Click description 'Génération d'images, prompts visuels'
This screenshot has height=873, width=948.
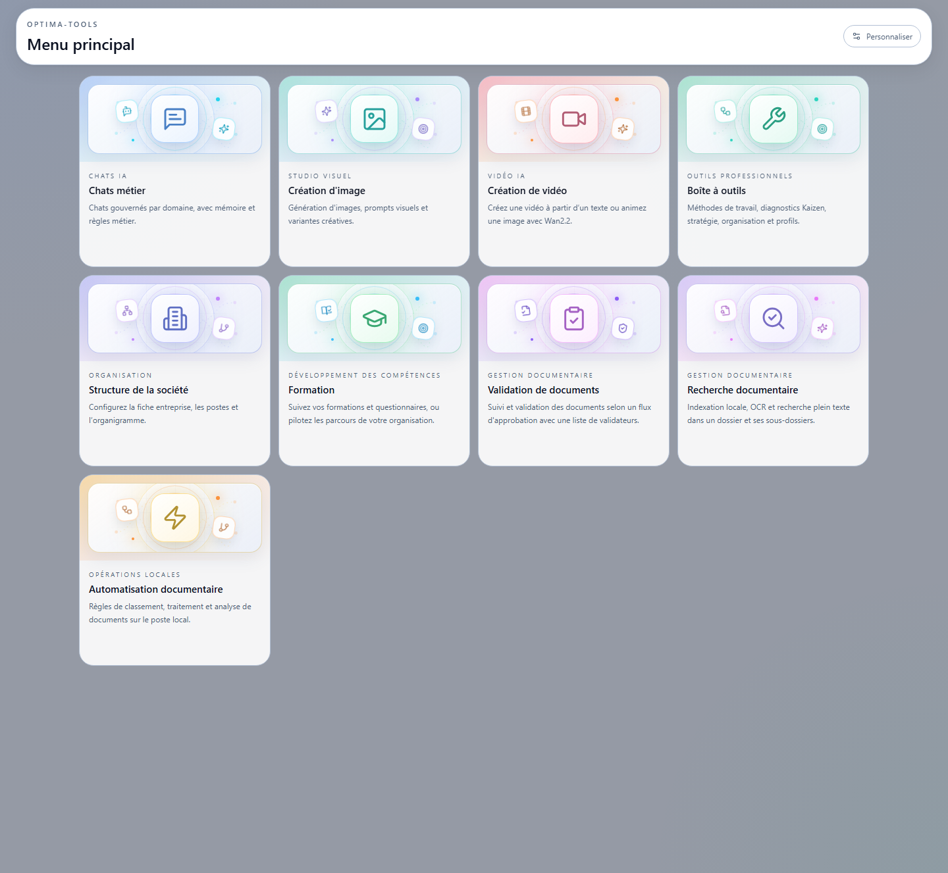pyautogui.click(x=358, y=214)
